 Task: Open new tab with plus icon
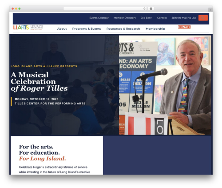pyautogui.click(x=210, y=10)
